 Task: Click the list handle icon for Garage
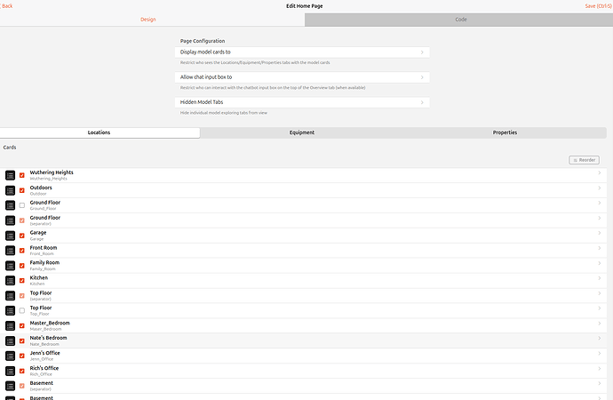tap(10, 236)
